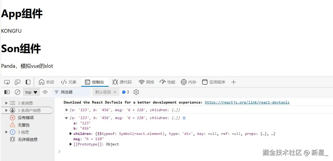This screenshot has width=333, height=161.
Task: Switch to the 应用程序 application tab
Action: coord(213,82)
